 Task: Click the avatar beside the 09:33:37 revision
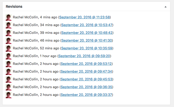click(x=9, y=95)
